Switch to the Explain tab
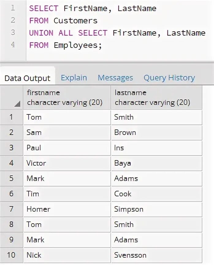The height and width of the screenshot is (265, 214). pyautogui.click(x=74, y=78)
